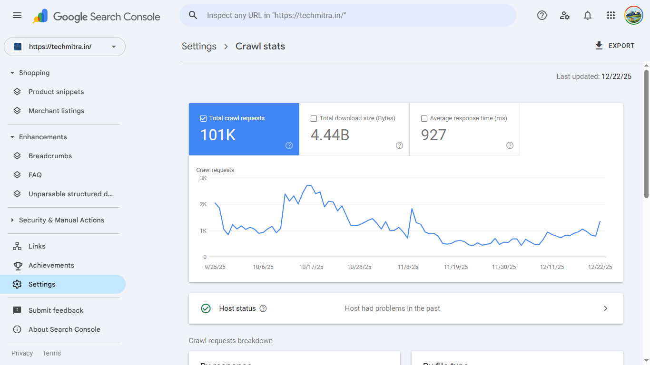Viewport: 650px width, 365px height.
Task: Click the Settings breadcrumb link
Action: pos(199,46)
